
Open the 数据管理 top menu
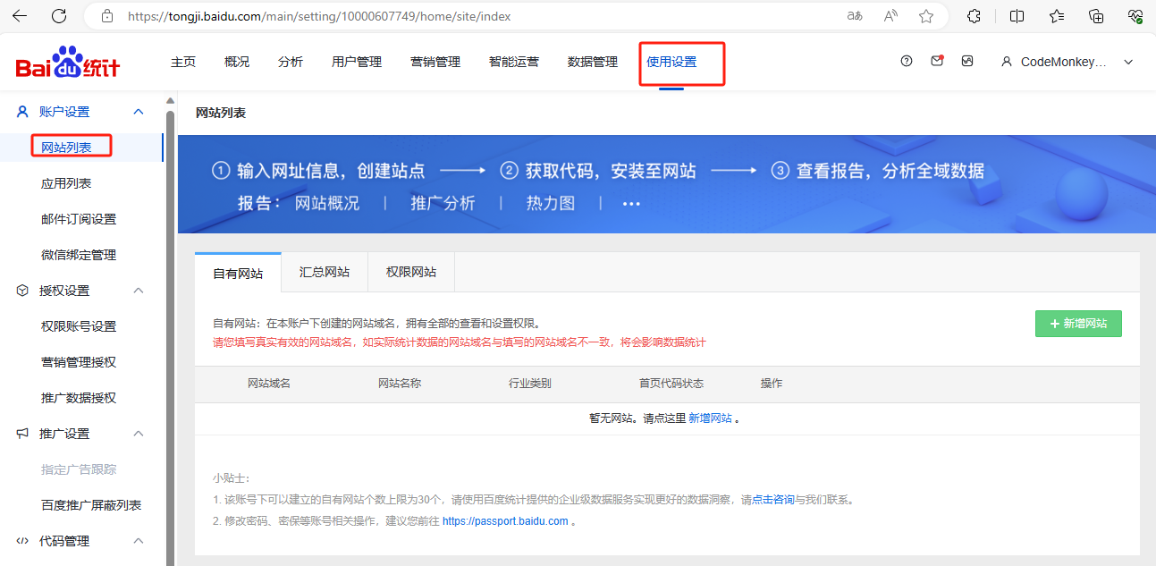coord(593,62)
